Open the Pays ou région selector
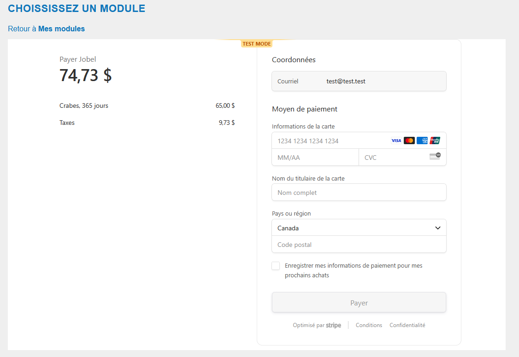The height and width of the screenshot is (357, 519). [359, 228]
